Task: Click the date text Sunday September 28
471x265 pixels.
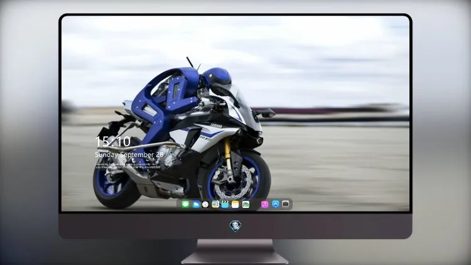Action: tap(129, 154)
